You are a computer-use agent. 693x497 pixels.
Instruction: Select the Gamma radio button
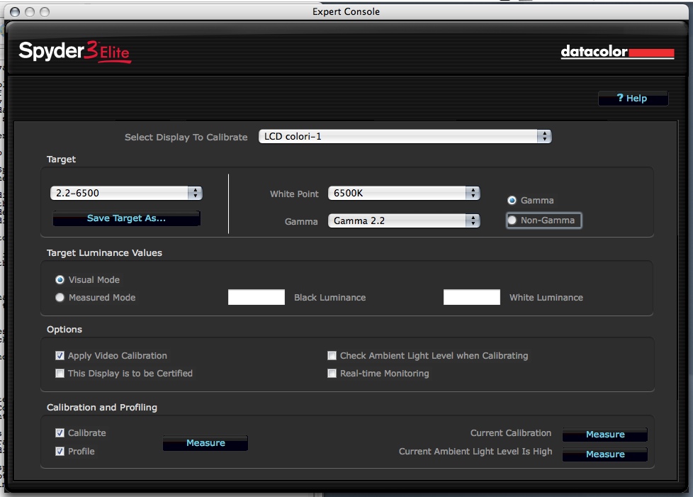(x=512, y=201)
